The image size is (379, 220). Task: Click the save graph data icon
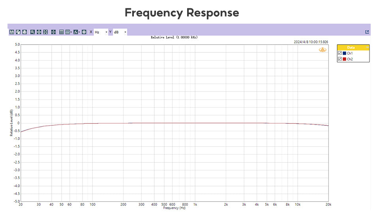[12, 32]
